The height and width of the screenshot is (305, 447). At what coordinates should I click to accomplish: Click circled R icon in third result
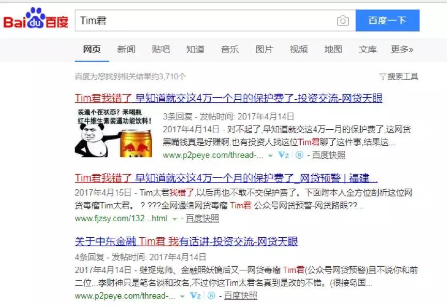coord(211,296)
